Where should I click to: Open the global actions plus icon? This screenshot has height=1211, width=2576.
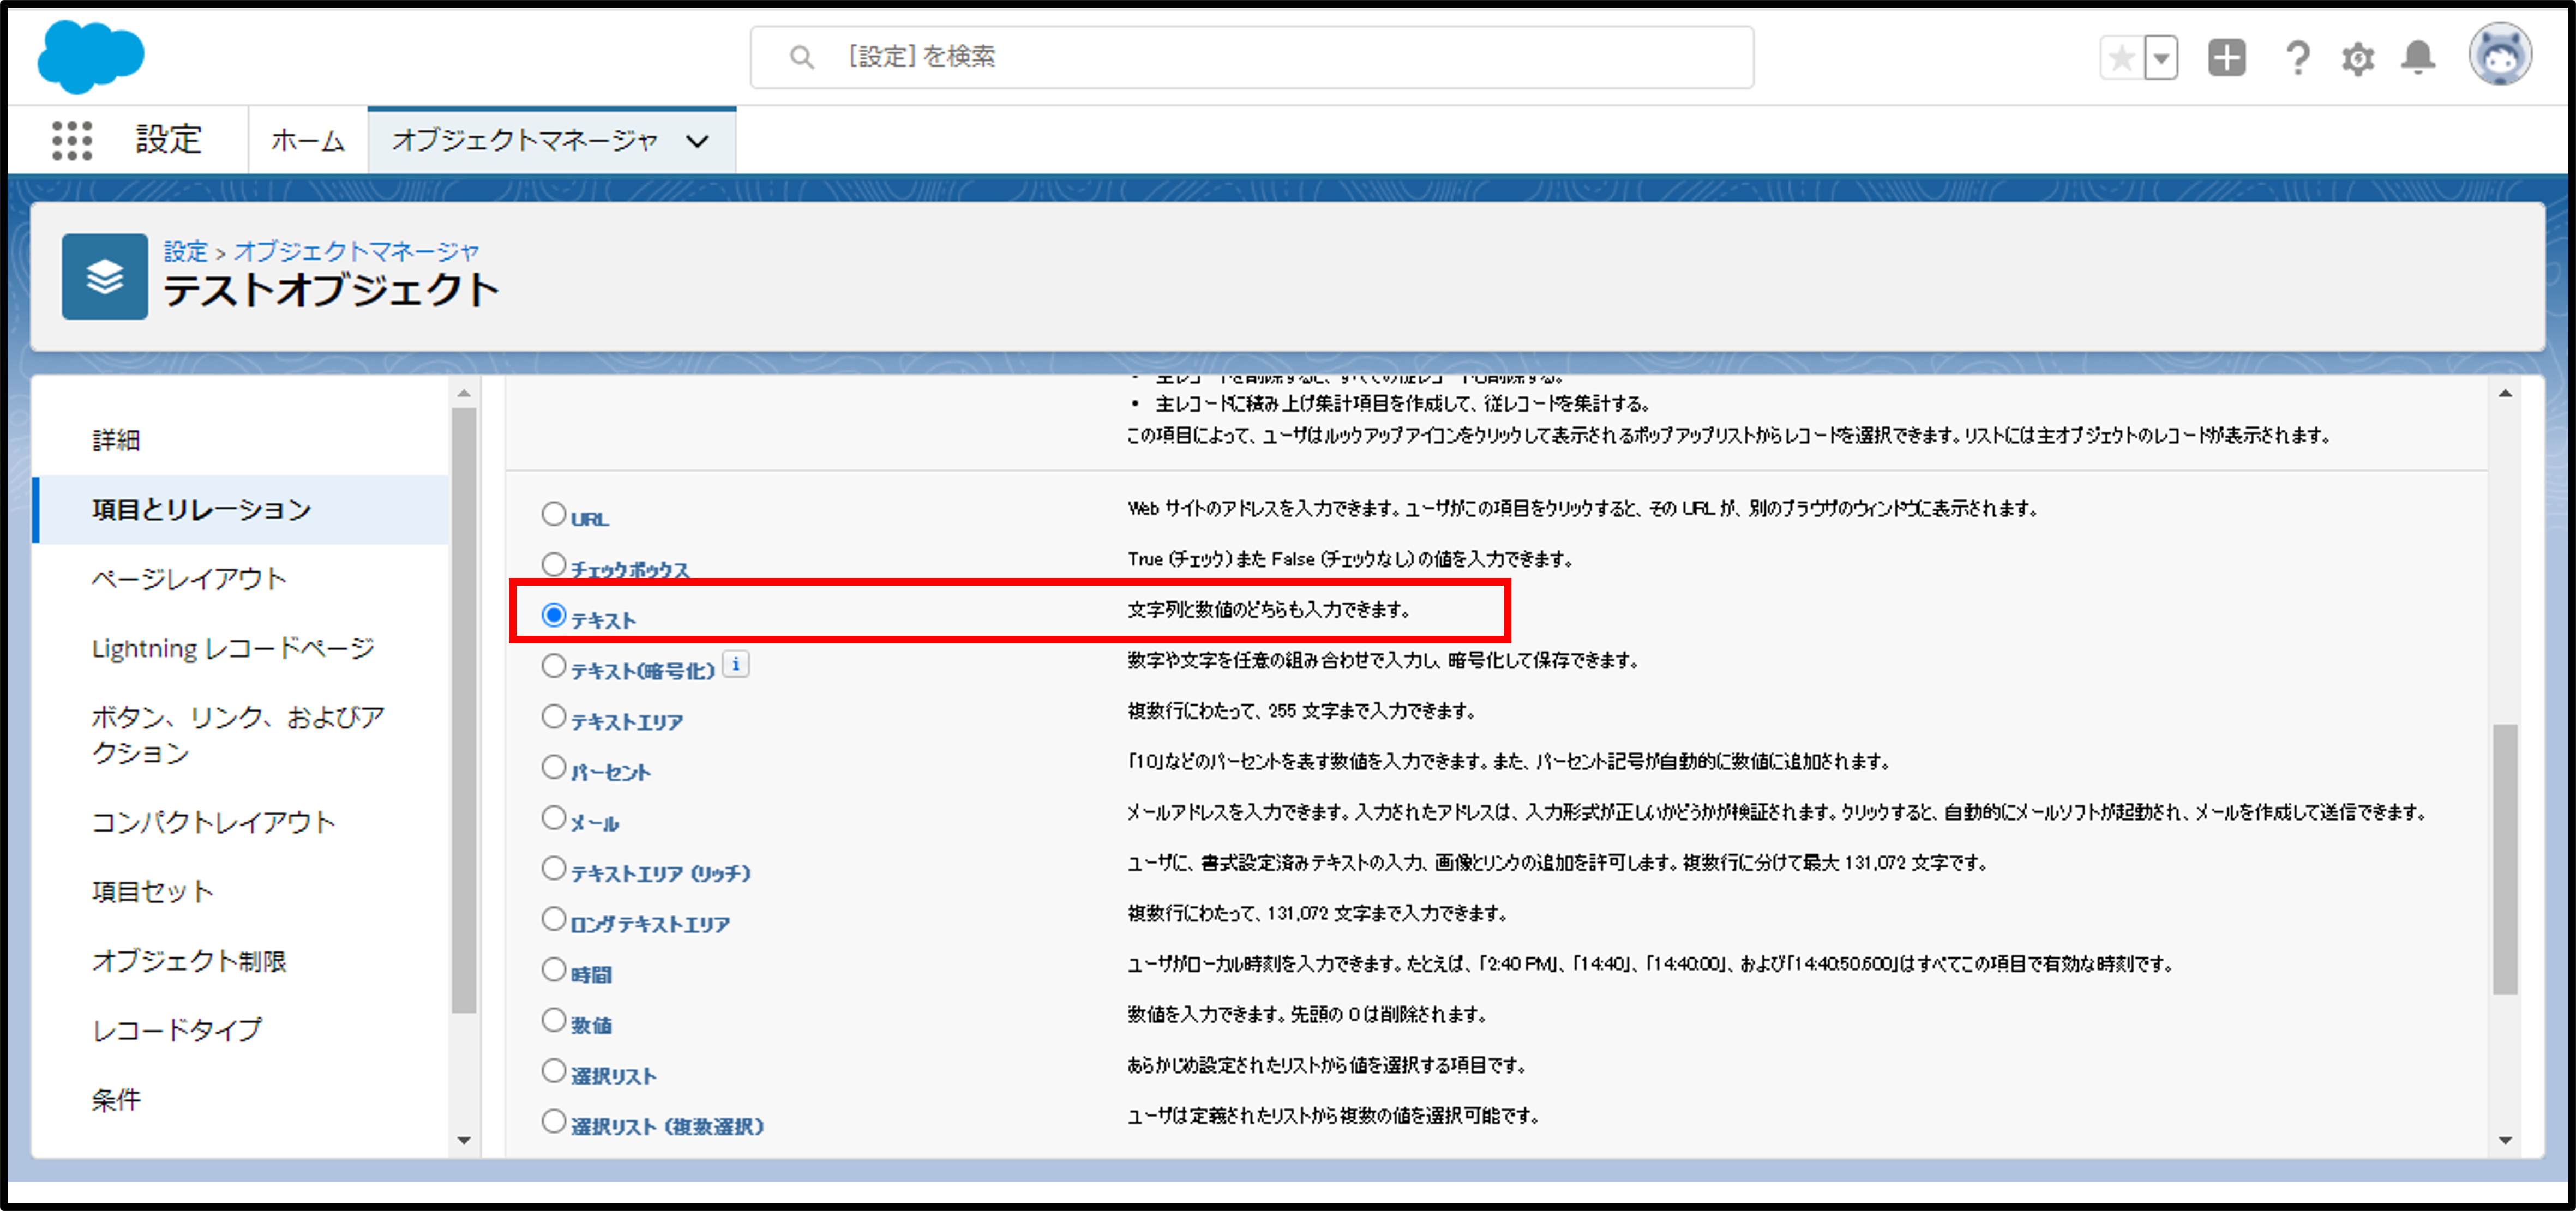2226,58
